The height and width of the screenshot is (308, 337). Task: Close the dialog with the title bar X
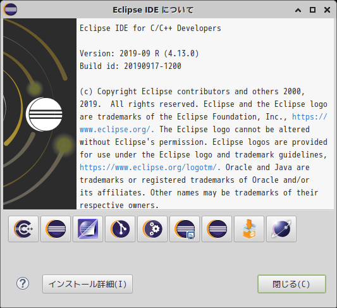[327, 10]
